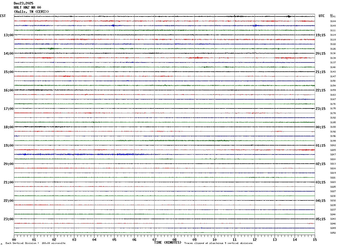The width and height of the screenshot is (337, 247).
Task: Click location text (Halls, TN (CERI))
Action: (x=31, y=12)
